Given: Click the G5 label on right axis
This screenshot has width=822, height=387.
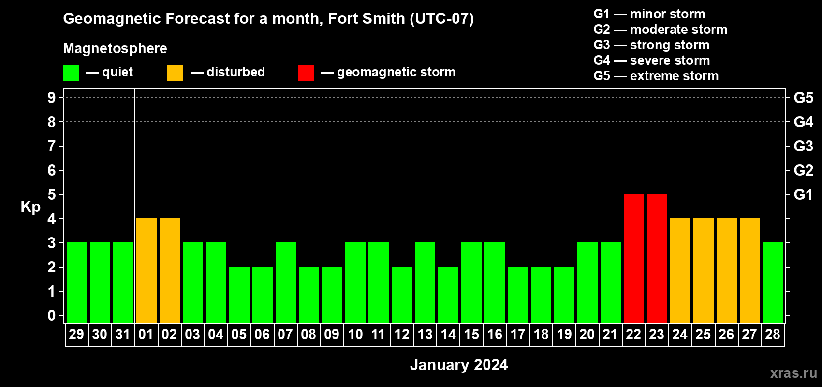Looking at the screenshot, I should (803, 98).
